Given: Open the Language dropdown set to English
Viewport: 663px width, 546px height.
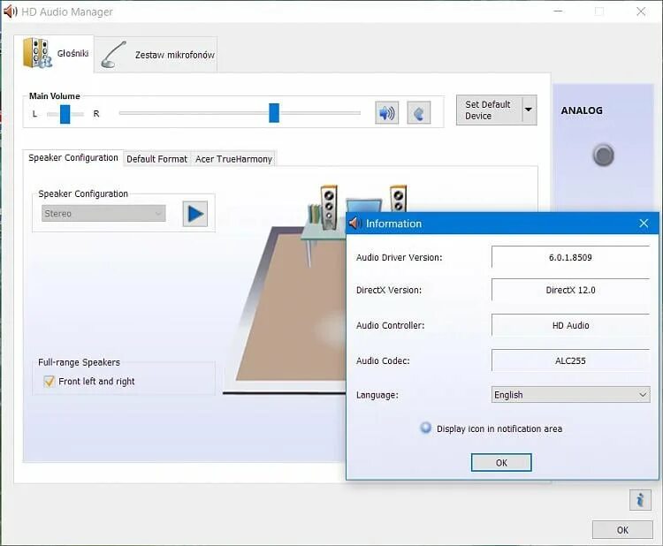Looking at the screenshot, I should [x=570, y=395].
